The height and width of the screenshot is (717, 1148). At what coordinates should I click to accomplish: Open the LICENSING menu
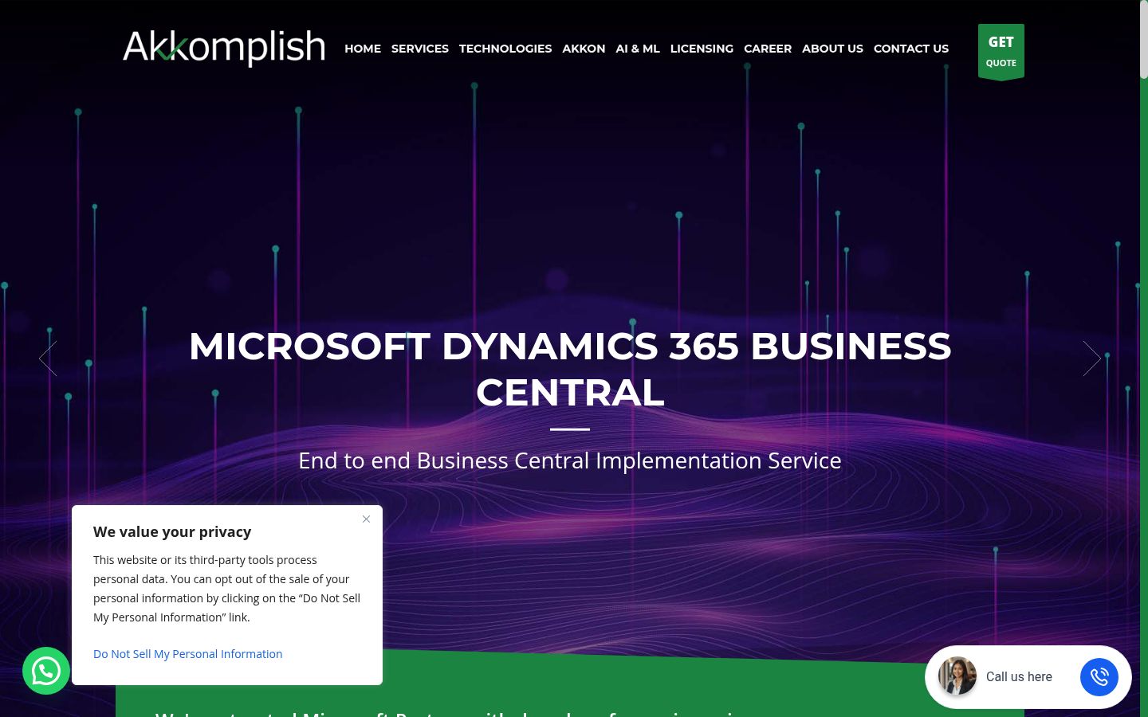[702, 49]
